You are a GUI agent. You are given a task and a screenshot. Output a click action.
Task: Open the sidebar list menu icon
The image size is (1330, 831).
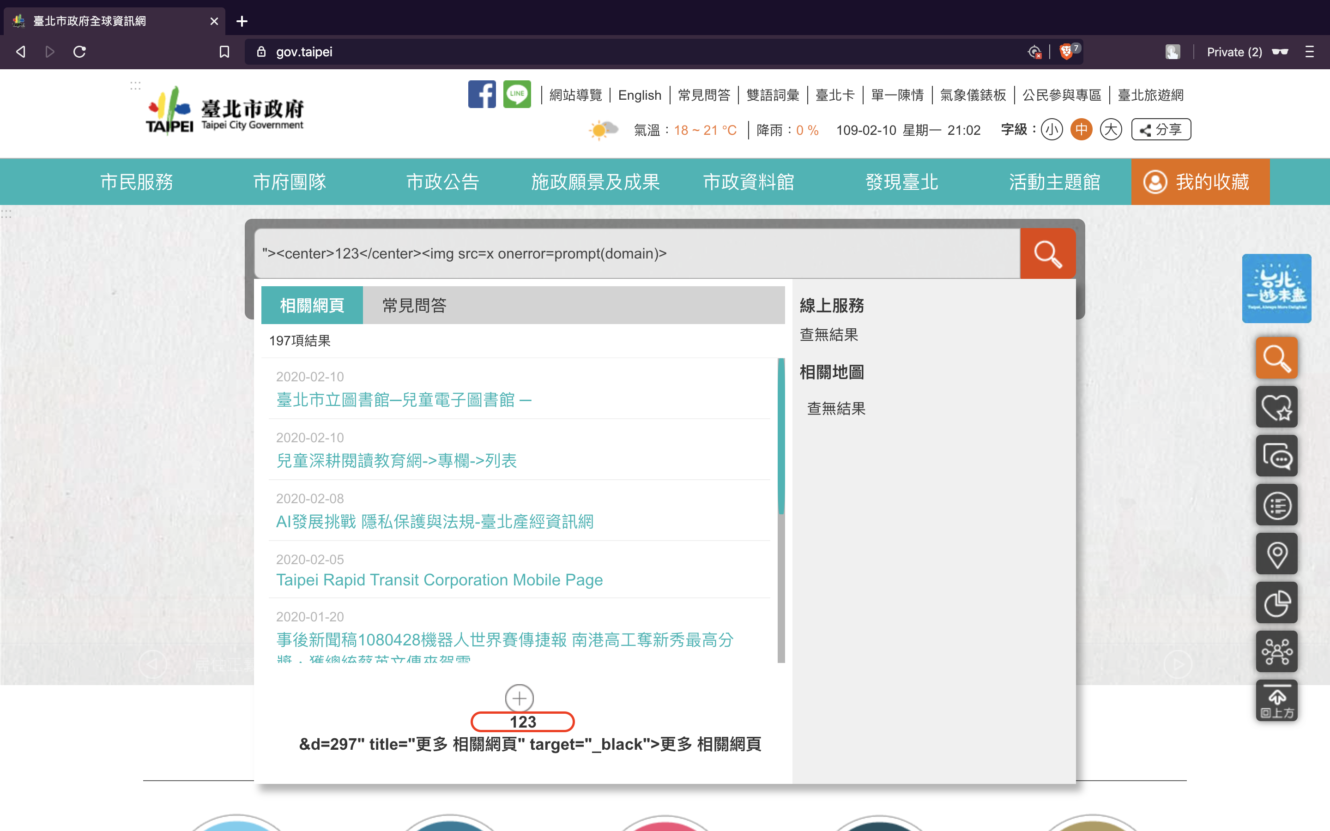(x=1276, y=505)
